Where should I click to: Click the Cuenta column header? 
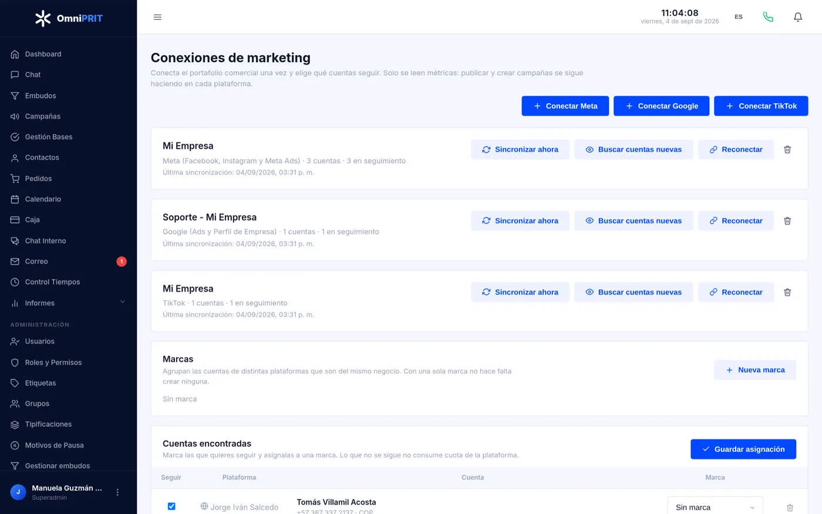click(473, 478)
